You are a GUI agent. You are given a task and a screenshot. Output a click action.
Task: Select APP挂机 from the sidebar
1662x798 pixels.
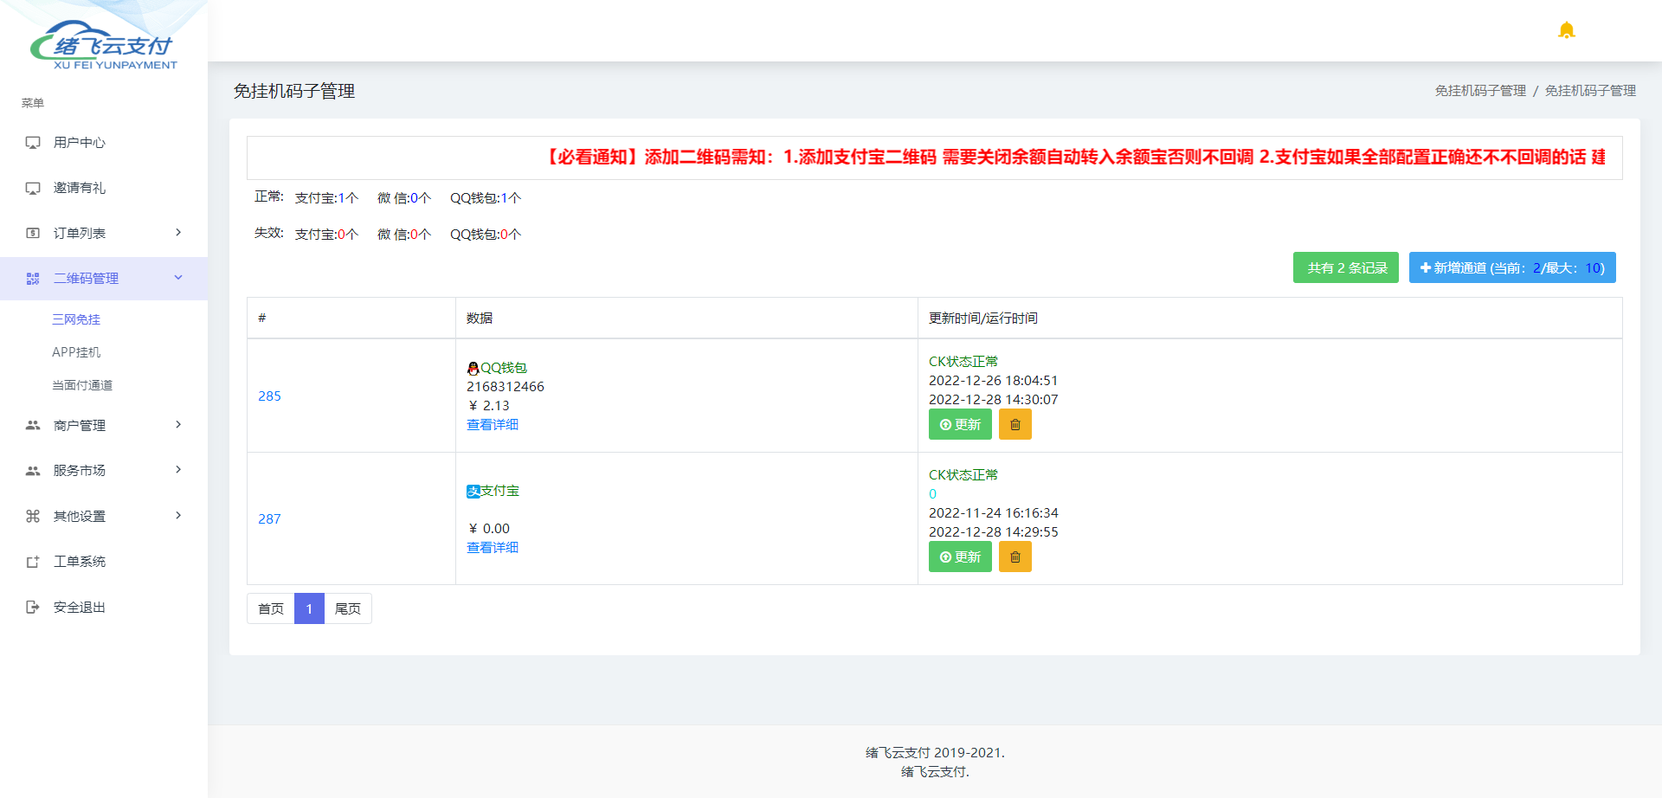(76, 351)
